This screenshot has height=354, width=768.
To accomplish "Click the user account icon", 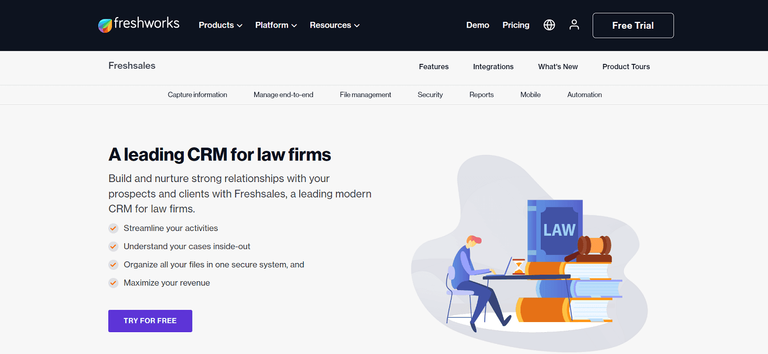I will pos(574,24).
